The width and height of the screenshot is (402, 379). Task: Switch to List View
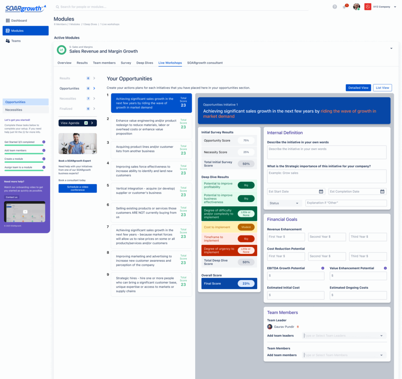(x=382, y=87)
